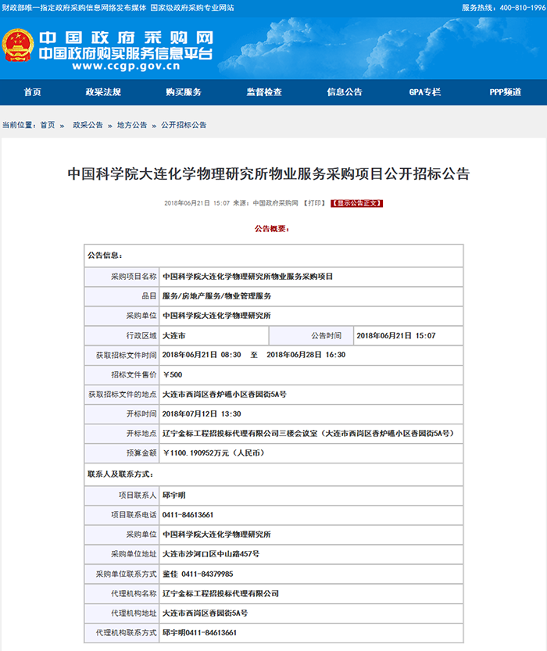Click the 公开招标公告 breadcrumb link

[x=184, y=125]
